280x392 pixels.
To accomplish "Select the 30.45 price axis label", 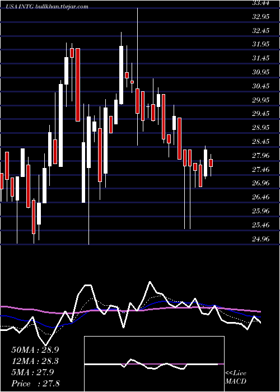I will (261, 86).
